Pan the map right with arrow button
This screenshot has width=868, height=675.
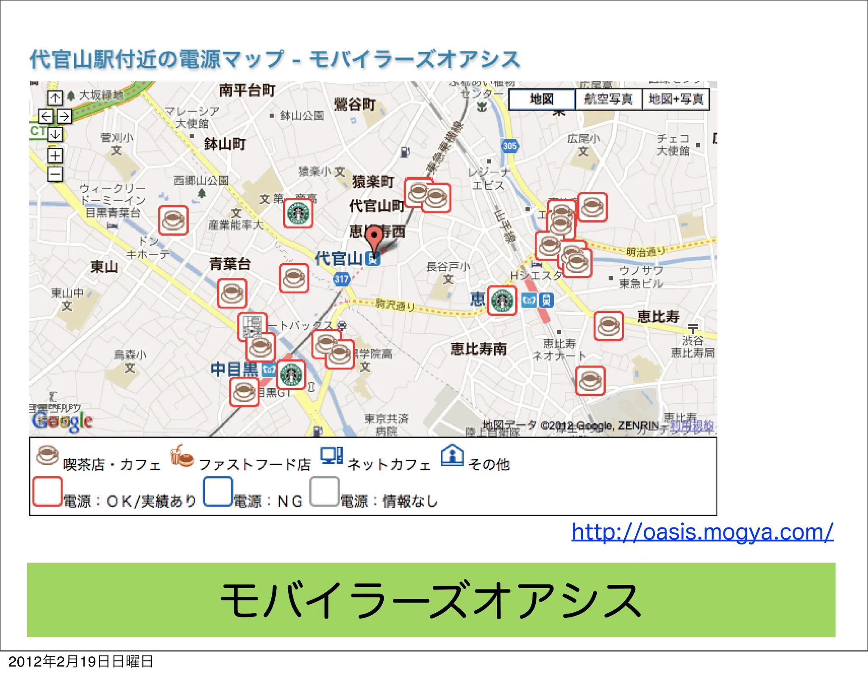(64, 116)
